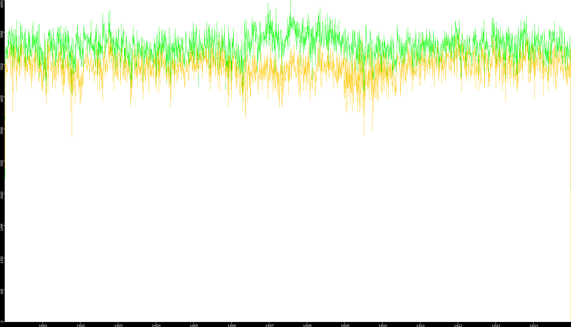Click the 14:03 time label

click(118, 325)
